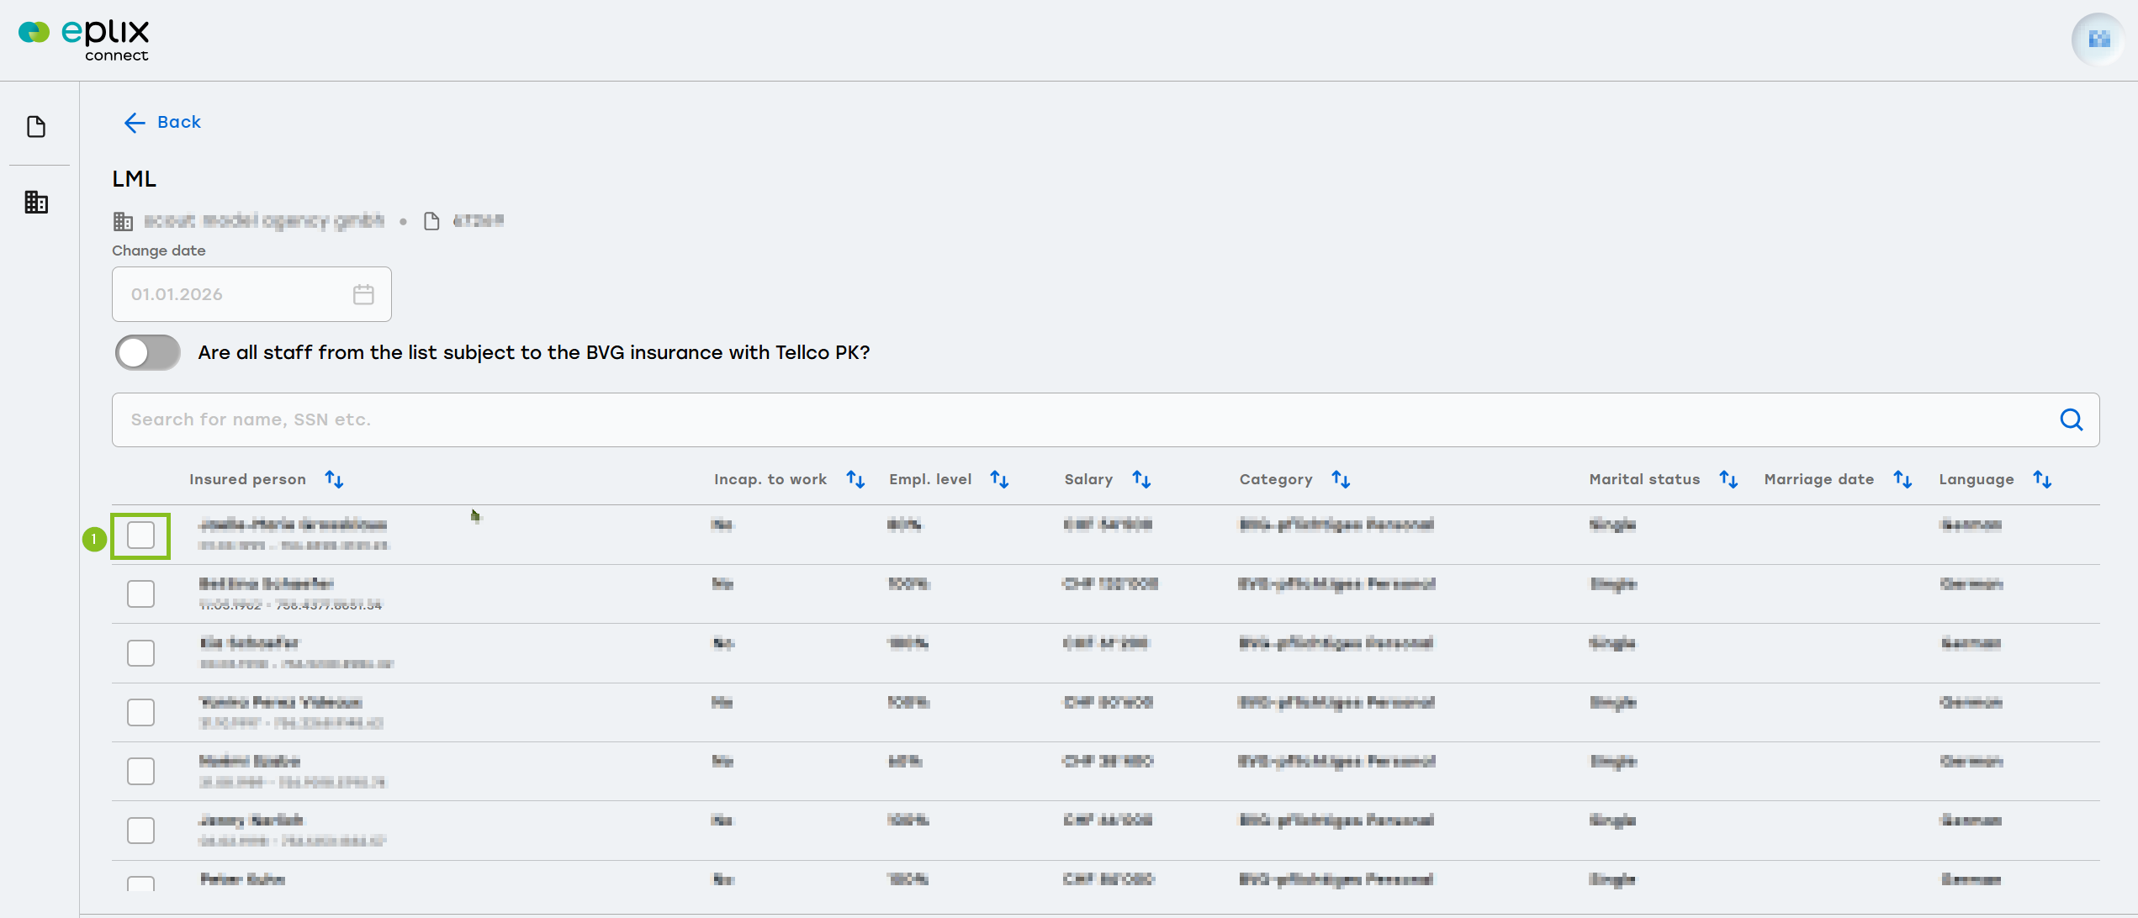Click the Change date label
Screen dimensions: 2138x918
coord(158,251)
